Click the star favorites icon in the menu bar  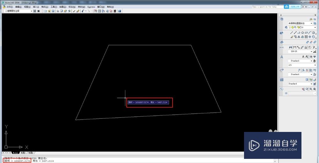[x=306, y=7]
